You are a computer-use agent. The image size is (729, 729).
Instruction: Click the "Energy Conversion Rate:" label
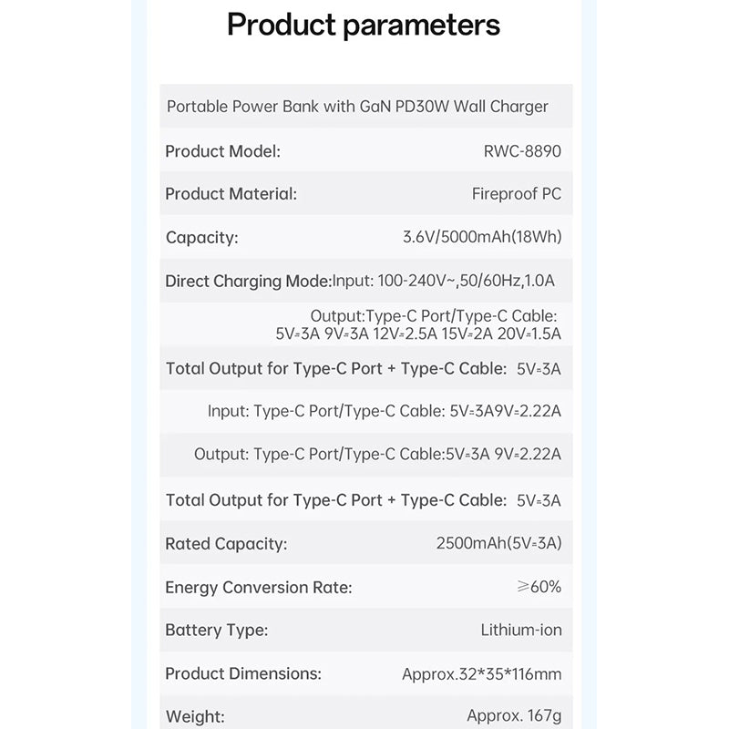[x=258, y=588]
